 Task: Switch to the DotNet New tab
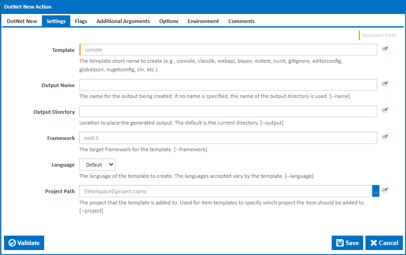tap(22, 21)
